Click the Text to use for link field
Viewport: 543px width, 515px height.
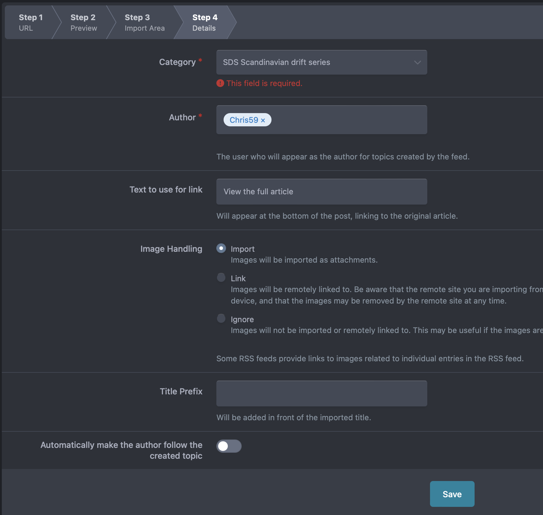[x=322, y=192]
